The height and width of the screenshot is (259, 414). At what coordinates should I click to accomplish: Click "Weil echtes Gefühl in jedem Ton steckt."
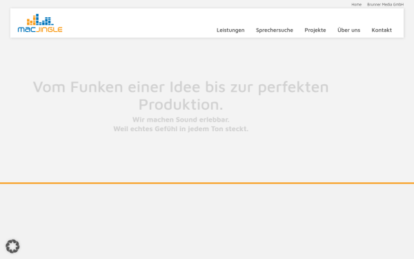click(181, 128)
